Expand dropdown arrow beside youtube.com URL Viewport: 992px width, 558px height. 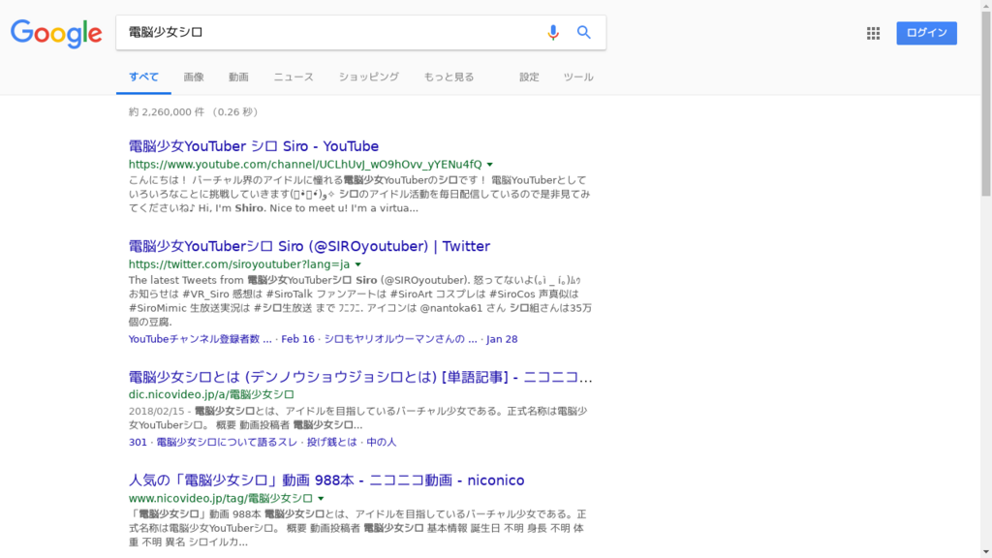pyautogui.click(x=489, y=165)
